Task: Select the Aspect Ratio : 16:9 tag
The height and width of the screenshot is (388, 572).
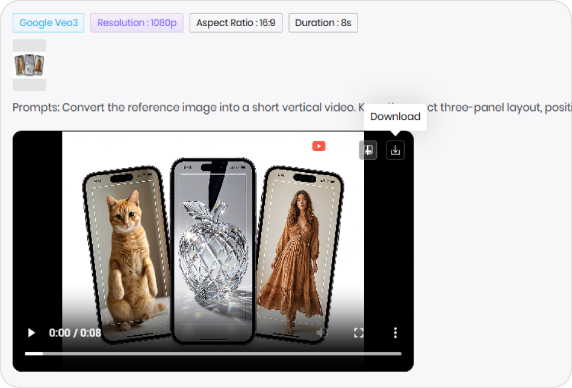Action: [236, 23]
